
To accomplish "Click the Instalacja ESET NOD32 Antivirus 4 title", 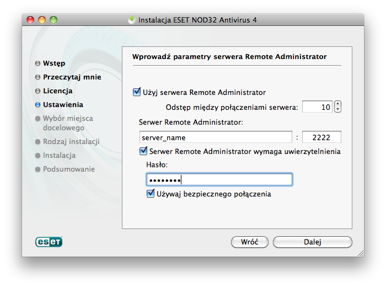I will (197, 20).
